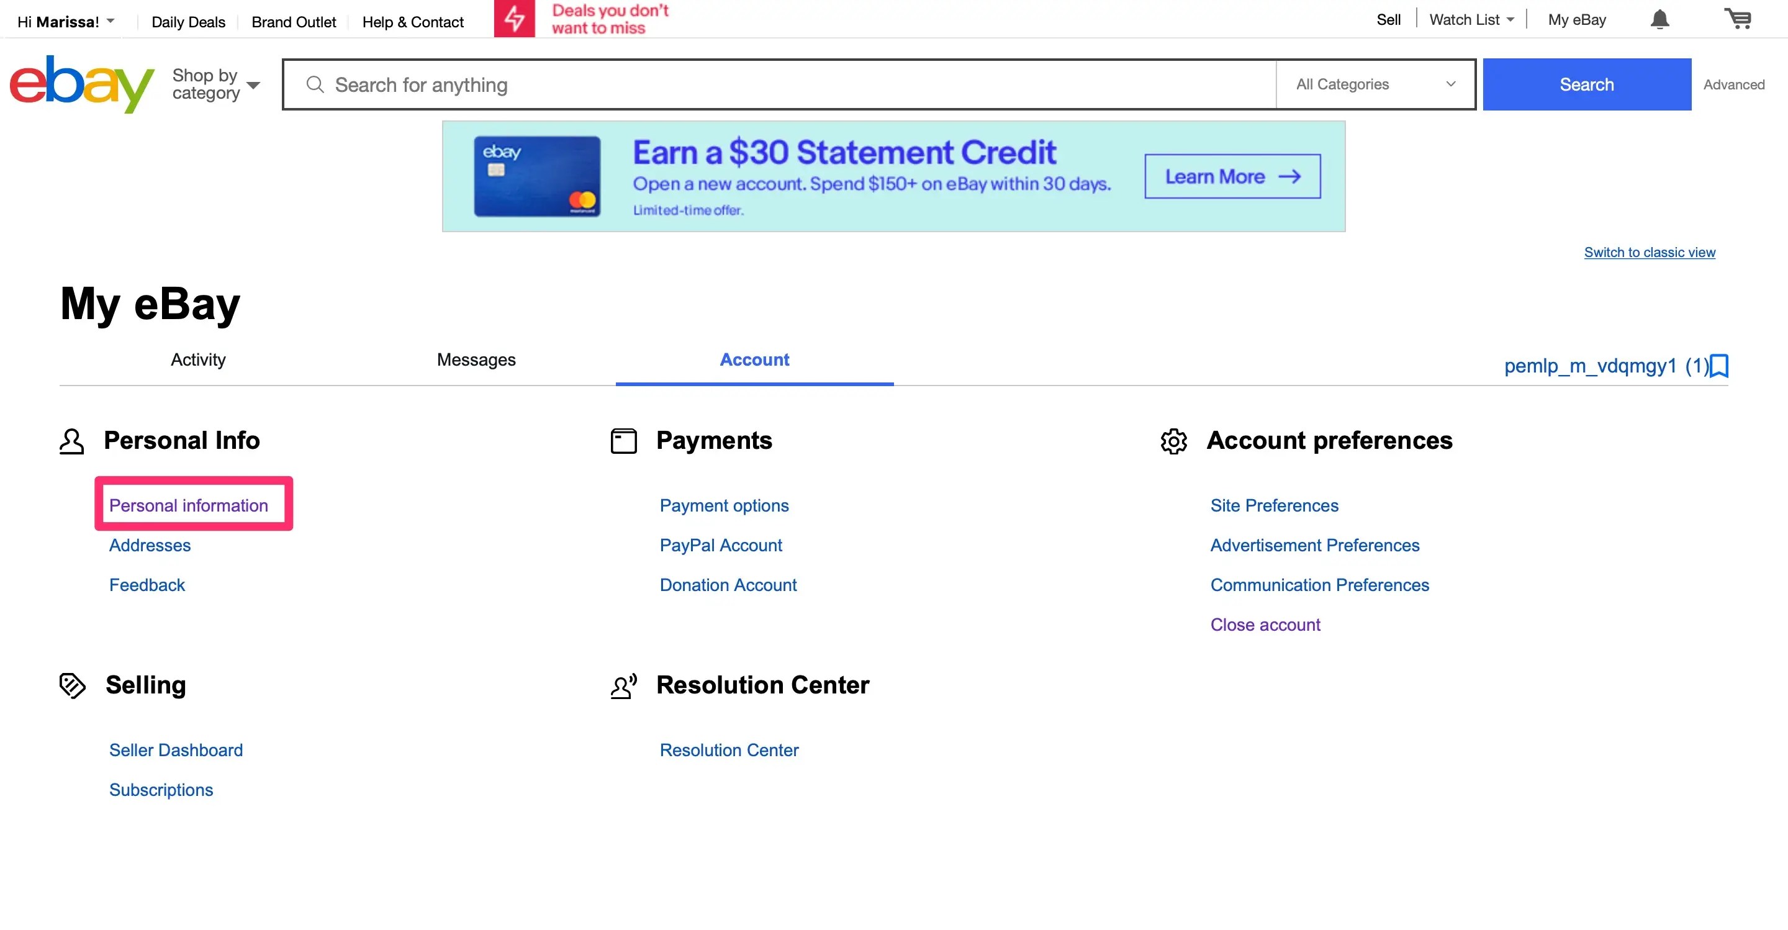Switch to the Messages tab
The height and width of the screenshot is (930, 1788).
[x=476, y=359]
